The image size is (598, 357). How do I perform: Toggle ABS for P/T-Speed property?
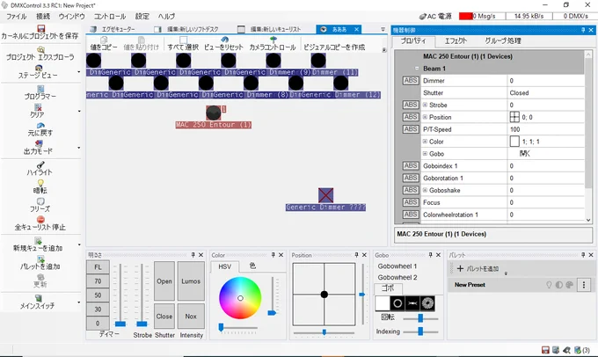[x=411, y=129]
